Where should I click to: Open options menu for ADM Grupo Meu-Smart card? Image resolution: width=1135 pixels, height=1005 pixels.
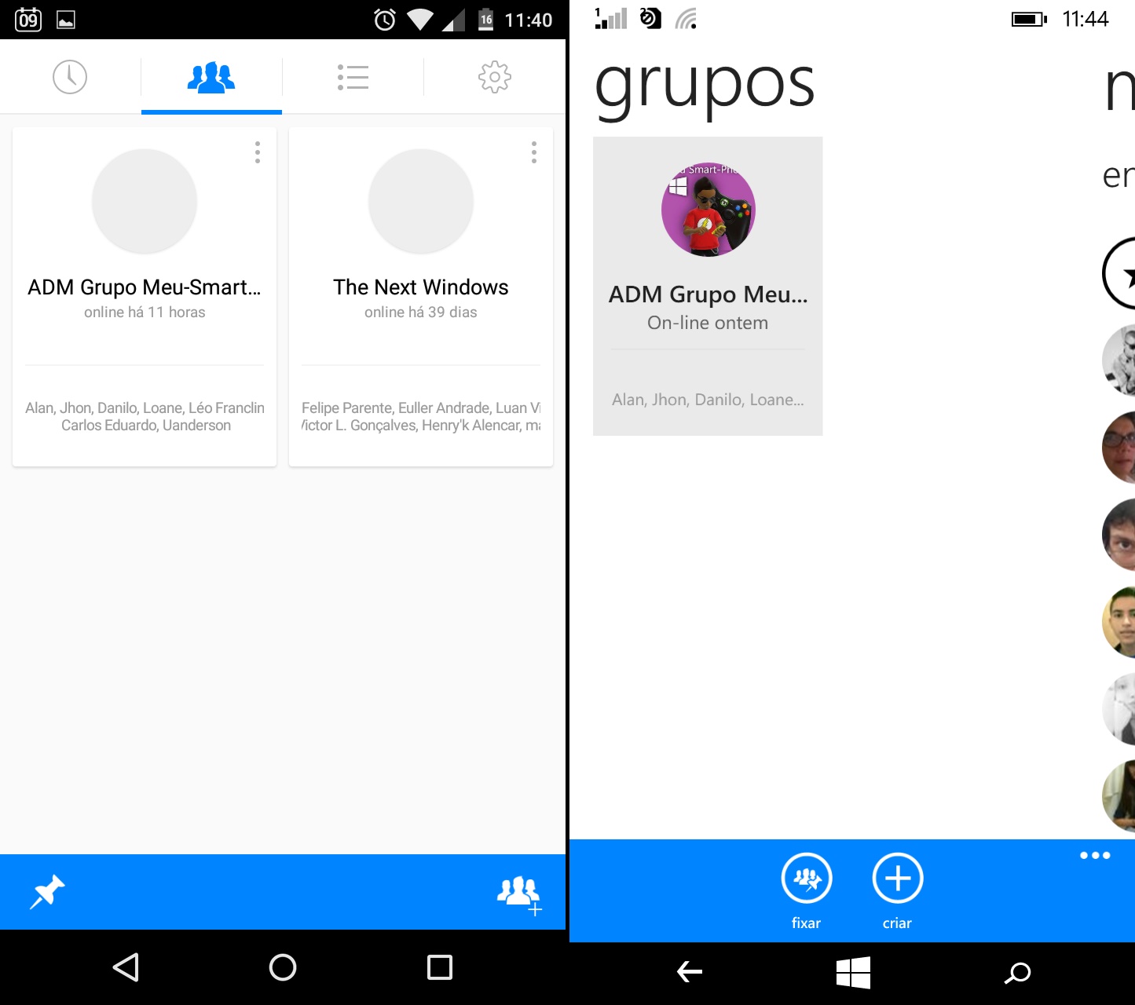(258, 152)
